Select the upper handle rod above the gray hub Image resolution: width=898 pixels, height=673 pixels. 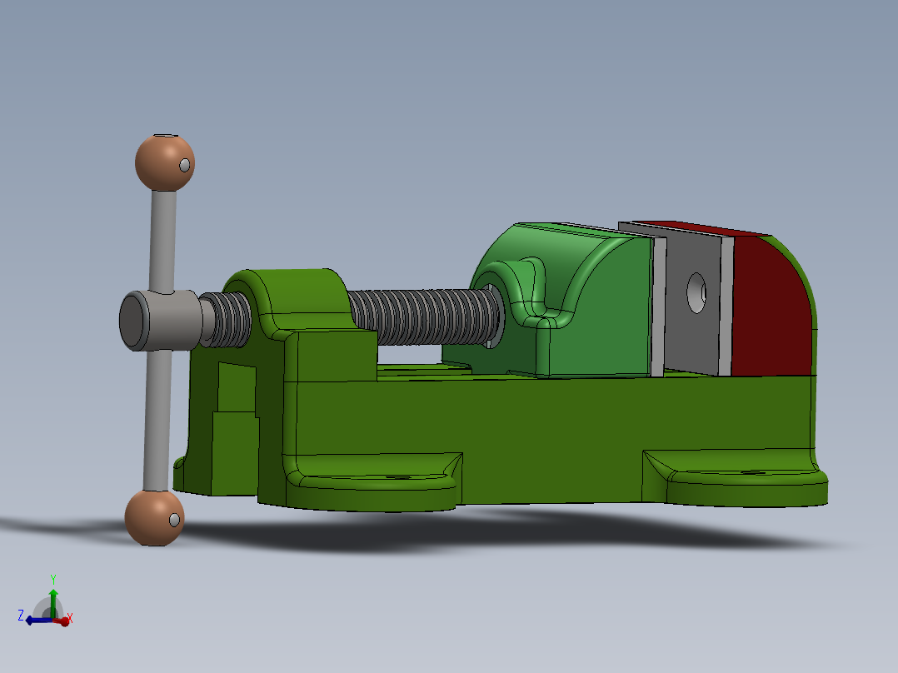[163, 241]
